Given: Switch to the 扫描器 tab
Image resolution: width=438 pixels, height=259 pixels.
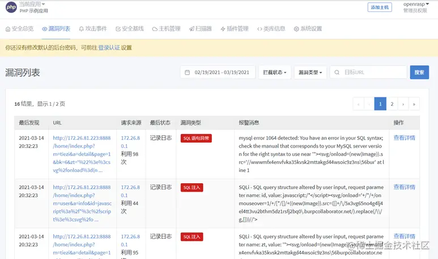Looking at the screenshot, I should [200, 29].
